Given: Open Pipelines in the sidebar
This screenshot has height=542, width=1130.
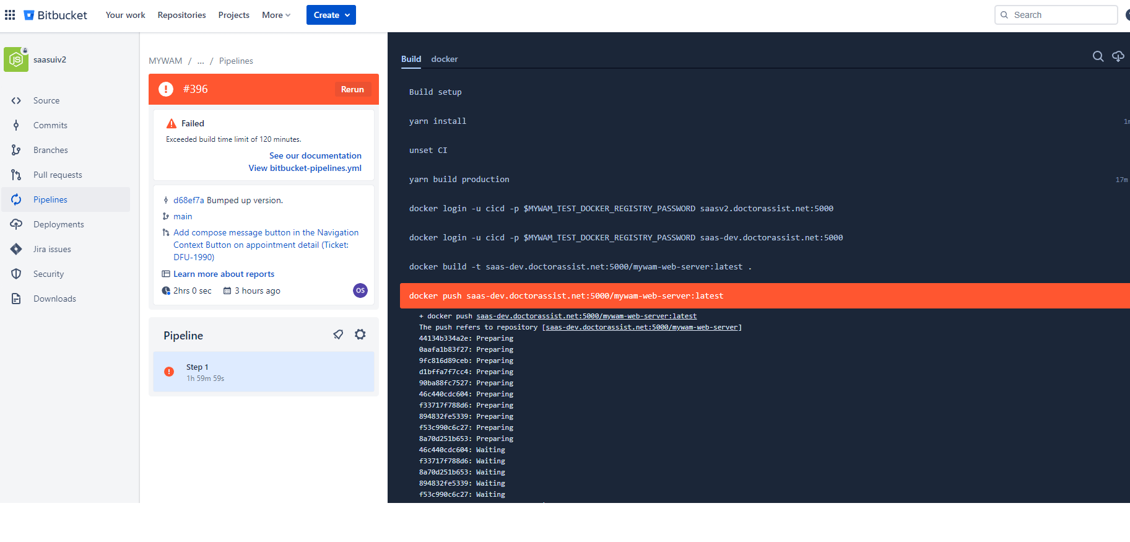Looking at the screenshot, I should pos(66,199).
